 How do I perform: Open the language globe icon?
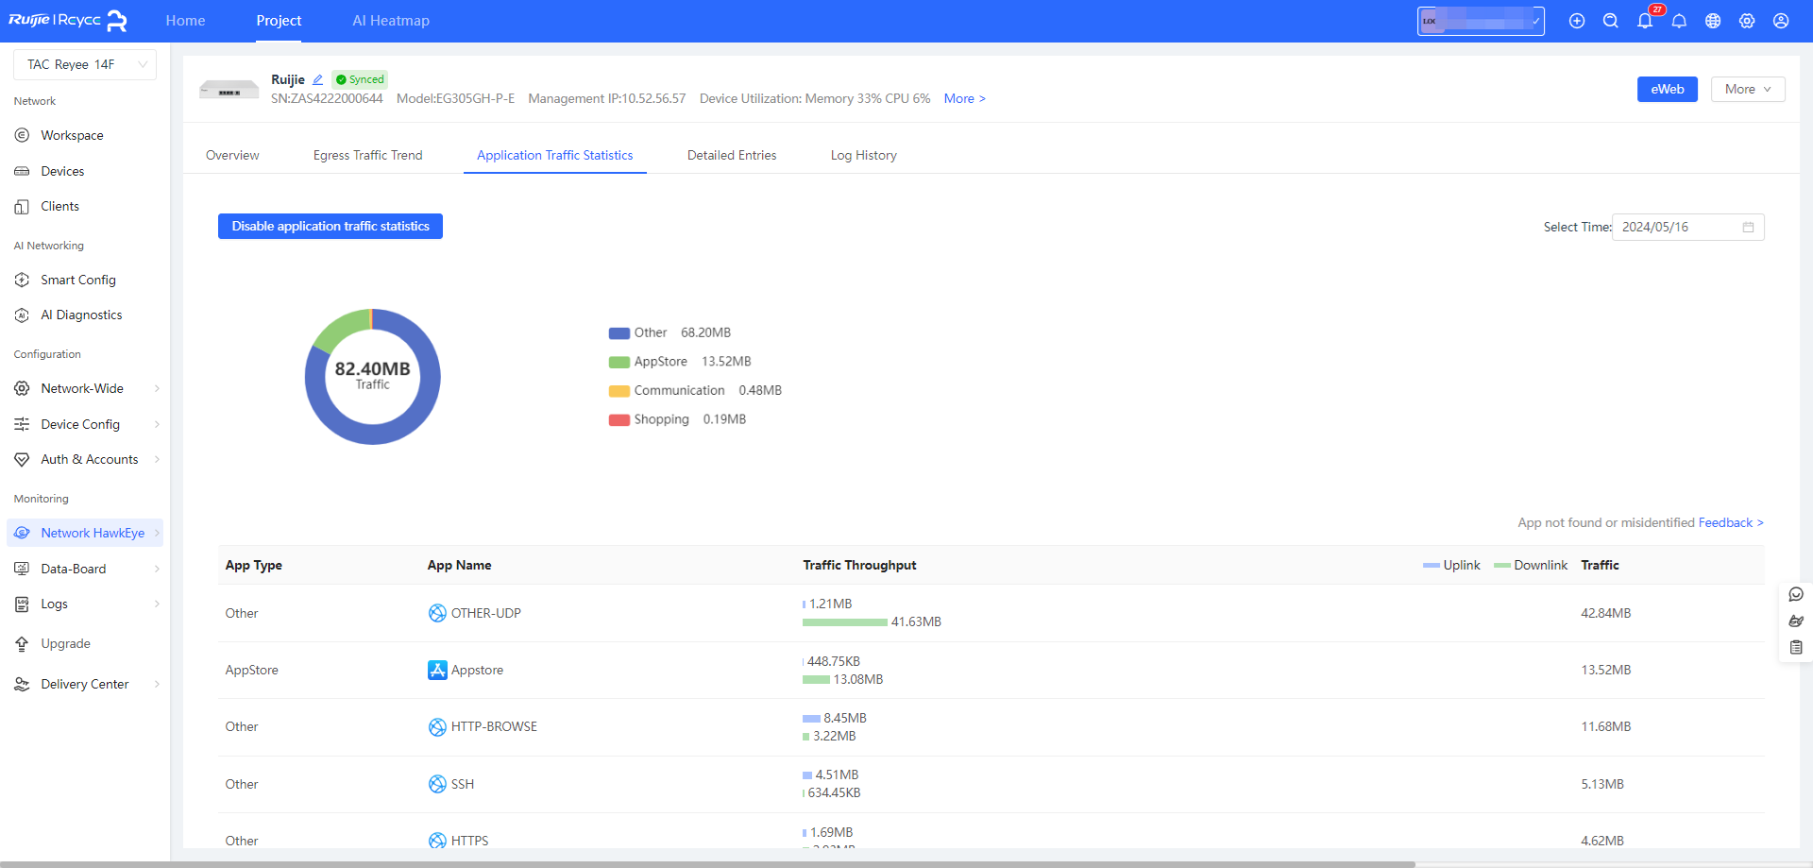[1713, 21]
